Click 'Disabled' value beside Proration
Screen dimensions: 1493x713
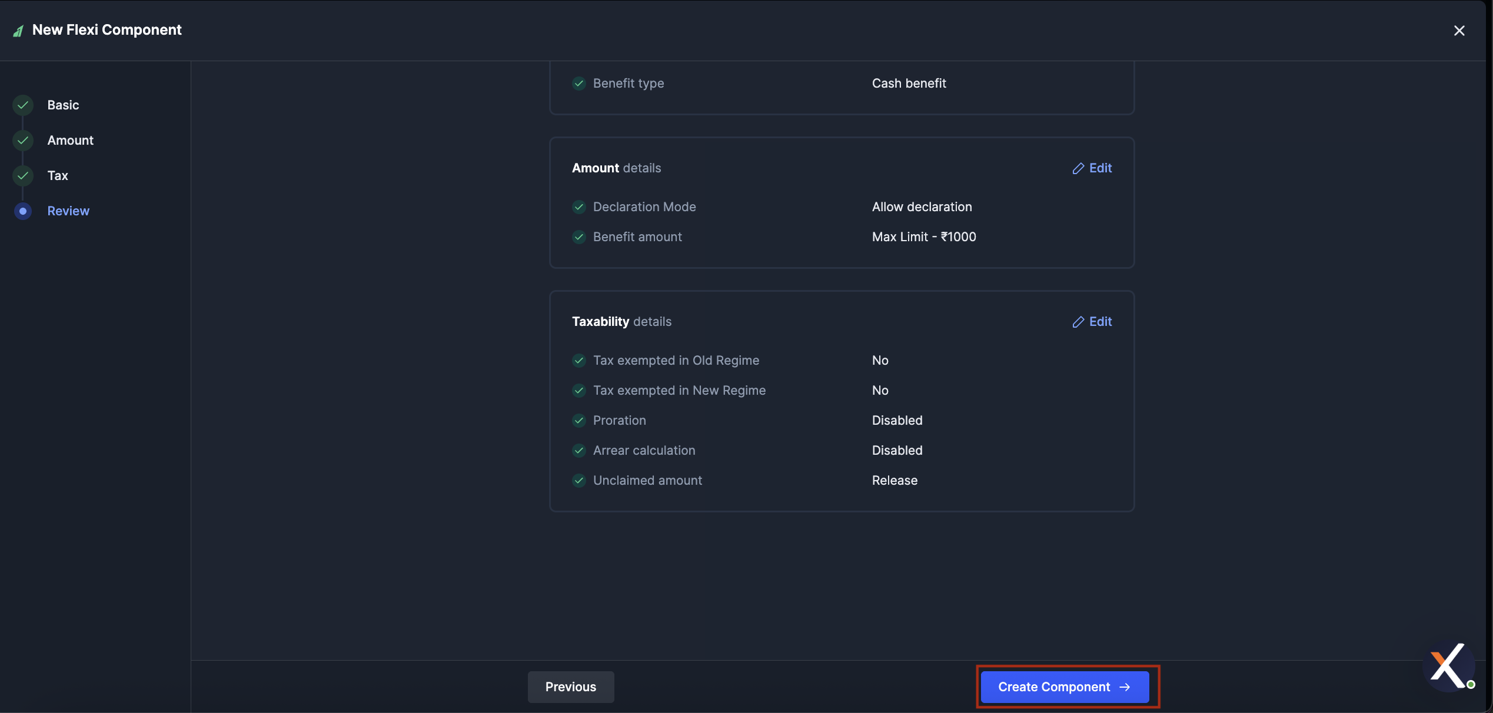click(x=897, y=421)
